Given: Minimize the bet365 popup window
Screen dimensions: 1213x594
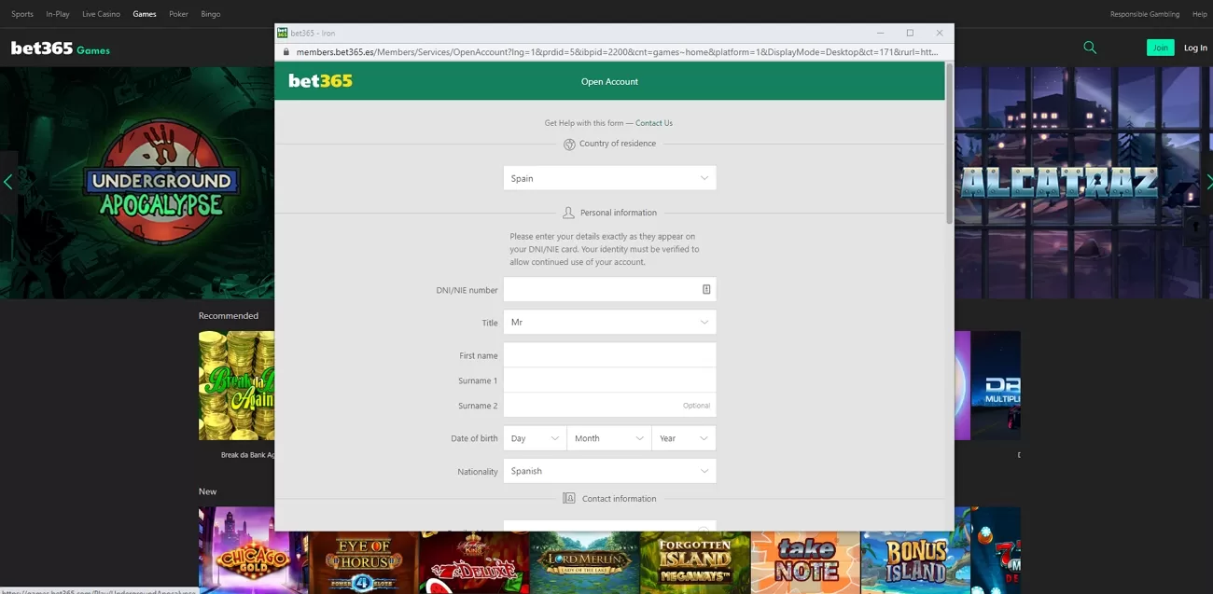Looking at the screenshot, I should point(880,33).
